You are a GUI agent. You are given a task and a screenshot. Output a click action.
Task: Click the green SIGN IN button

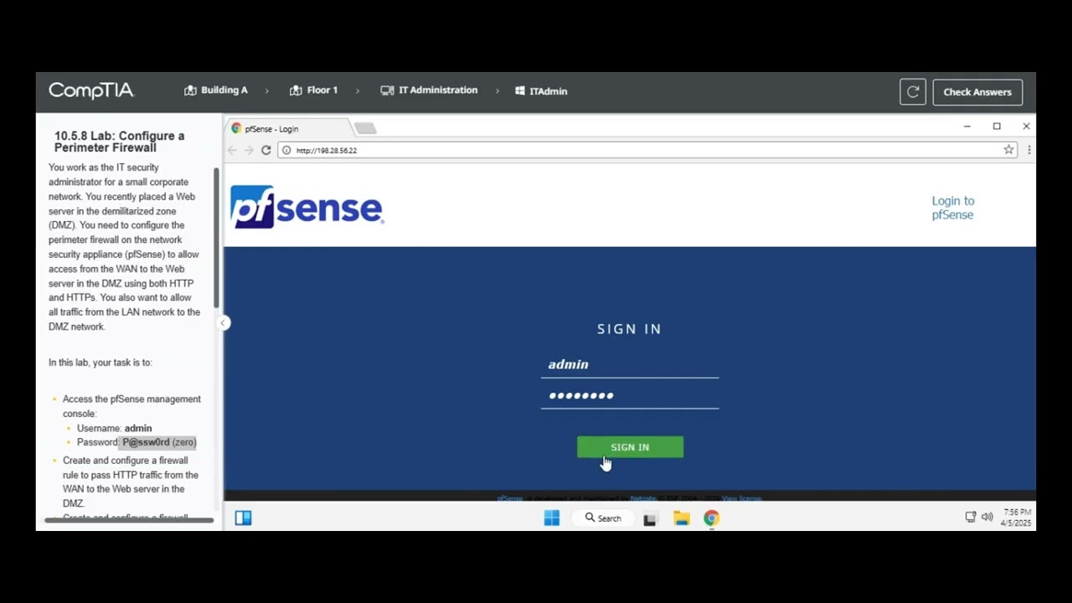click(630, 447)
